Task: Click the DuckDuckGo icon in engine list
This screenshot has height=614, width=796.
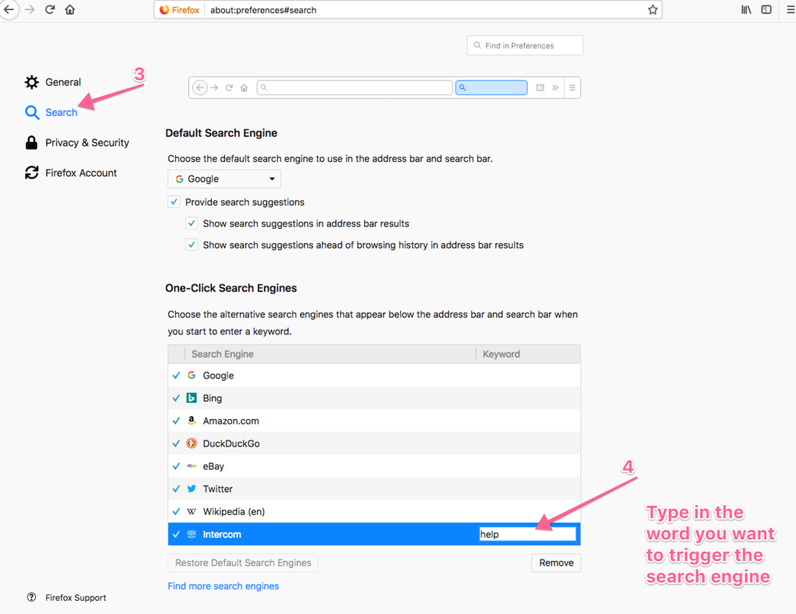Action: 191,443
